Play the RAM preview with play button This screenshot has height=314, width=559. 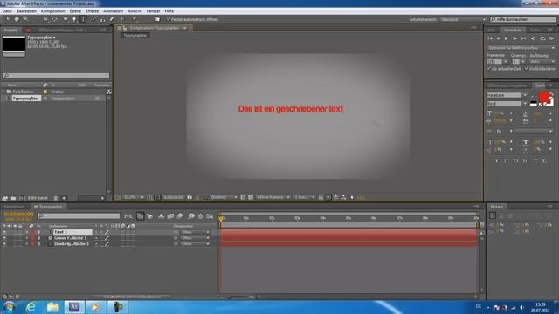(x=507, y=38)
